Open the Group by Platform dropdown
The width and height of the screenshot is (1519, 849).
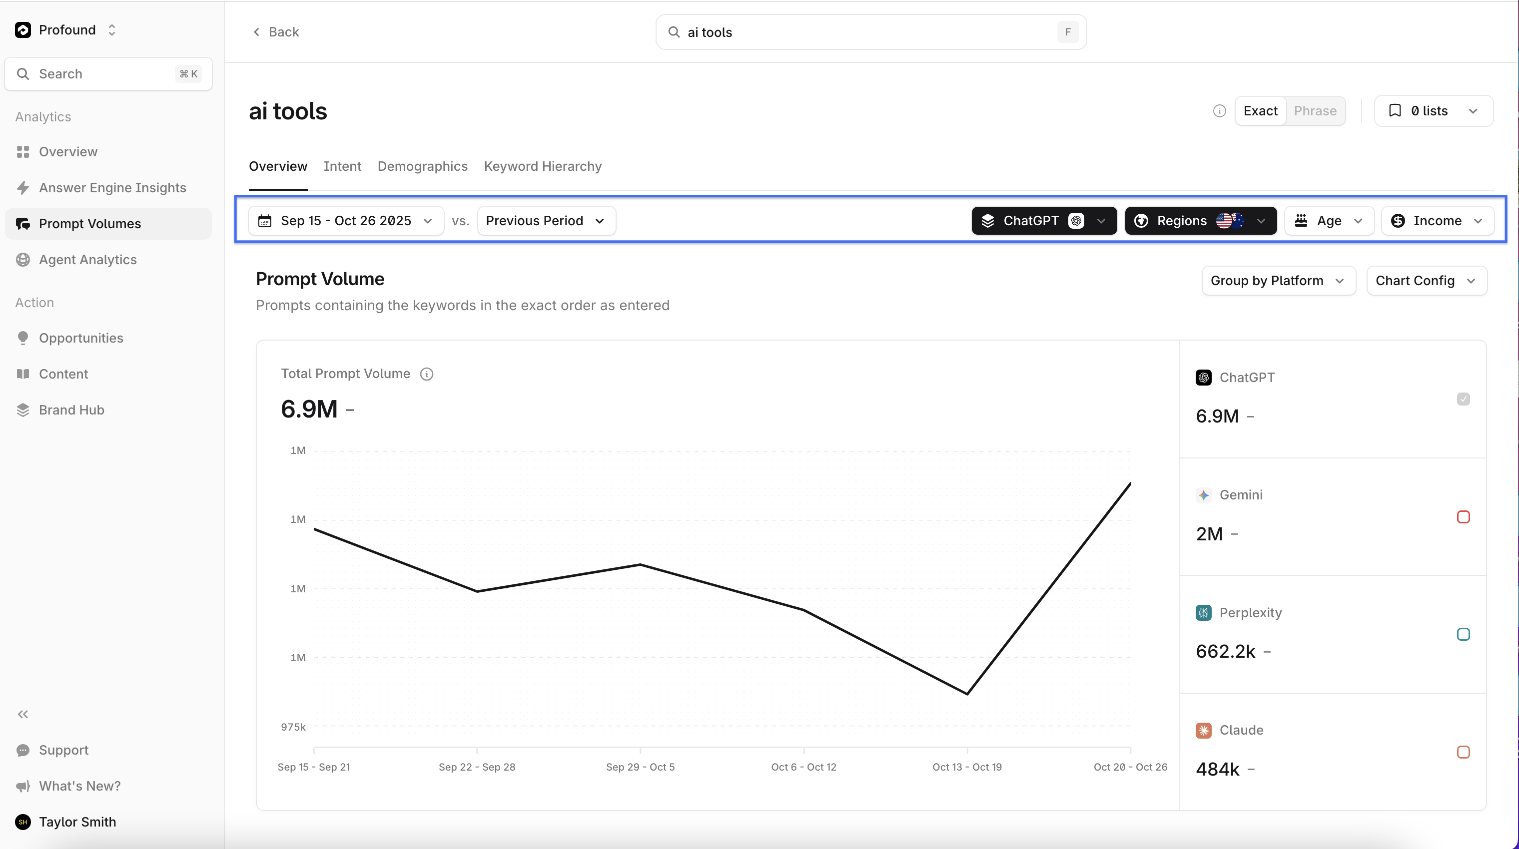point(1279,281)
